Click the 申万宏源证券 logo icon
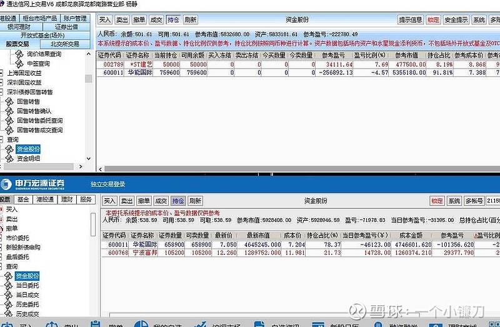Viewport: 500px width, 327px height. point(6,184)
